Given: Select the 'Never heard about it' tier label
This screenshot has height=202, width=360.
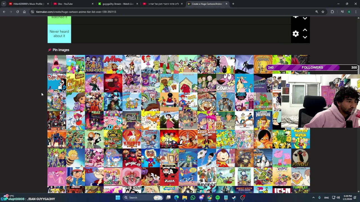Looking at the screenshot, I should pos(59,34).
